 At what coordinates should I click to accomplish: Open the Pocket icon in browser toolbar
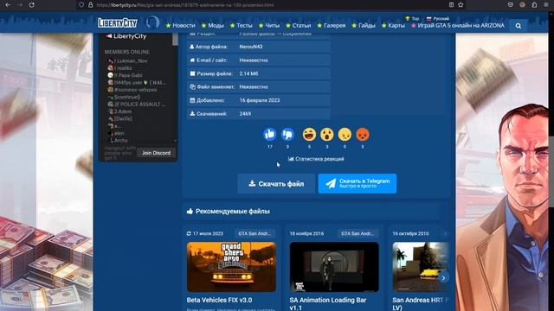pos(510,5)
